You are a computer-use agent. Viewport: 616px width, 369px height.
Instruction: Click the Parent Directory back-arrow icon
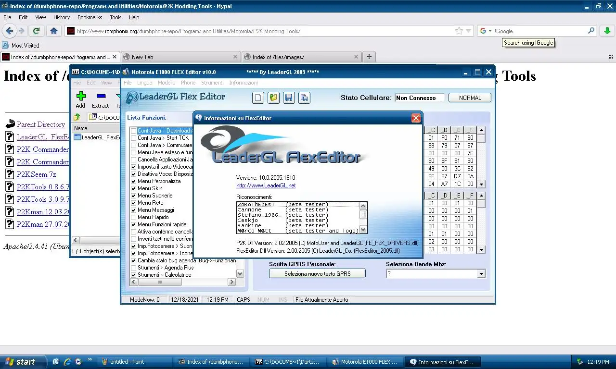point(10,124)
